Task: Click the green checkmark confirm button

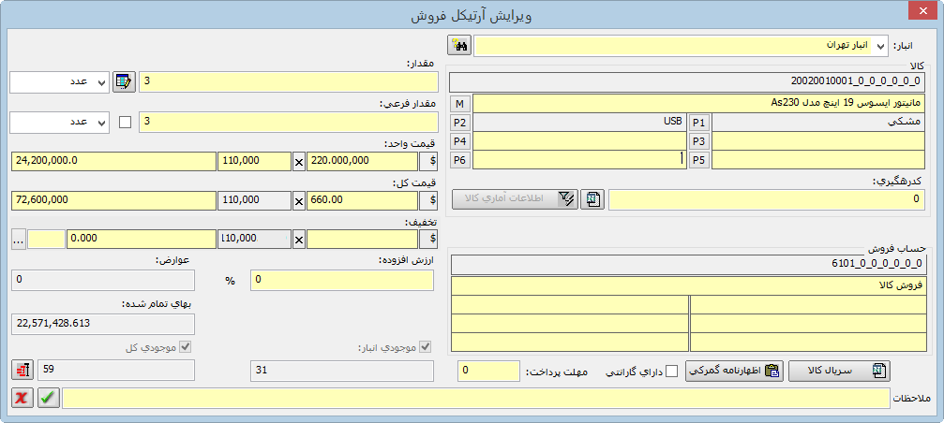Action: tap(47, 398)
